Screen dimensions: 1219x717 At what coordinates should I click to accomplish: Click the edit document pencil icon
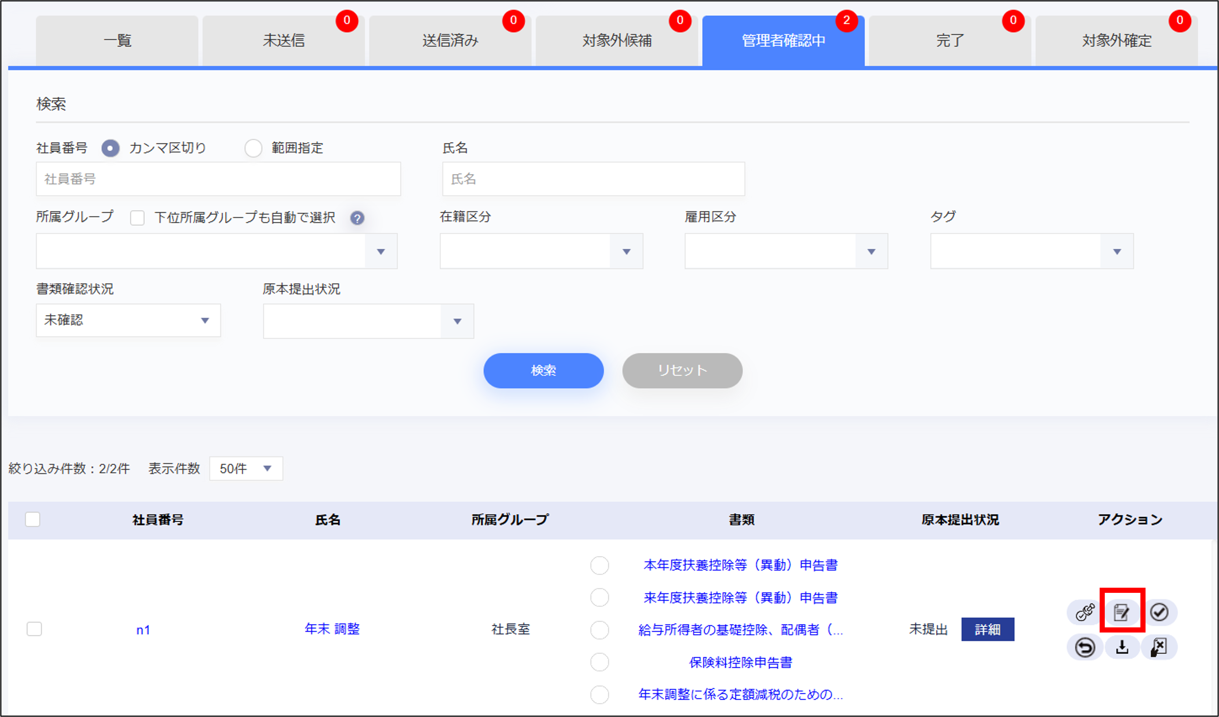(x=1122, y=612)
